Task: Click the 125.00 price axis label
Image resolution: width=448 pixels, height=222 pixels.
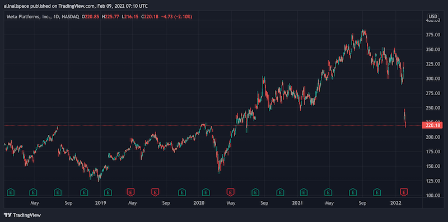Action: (432, 181)
